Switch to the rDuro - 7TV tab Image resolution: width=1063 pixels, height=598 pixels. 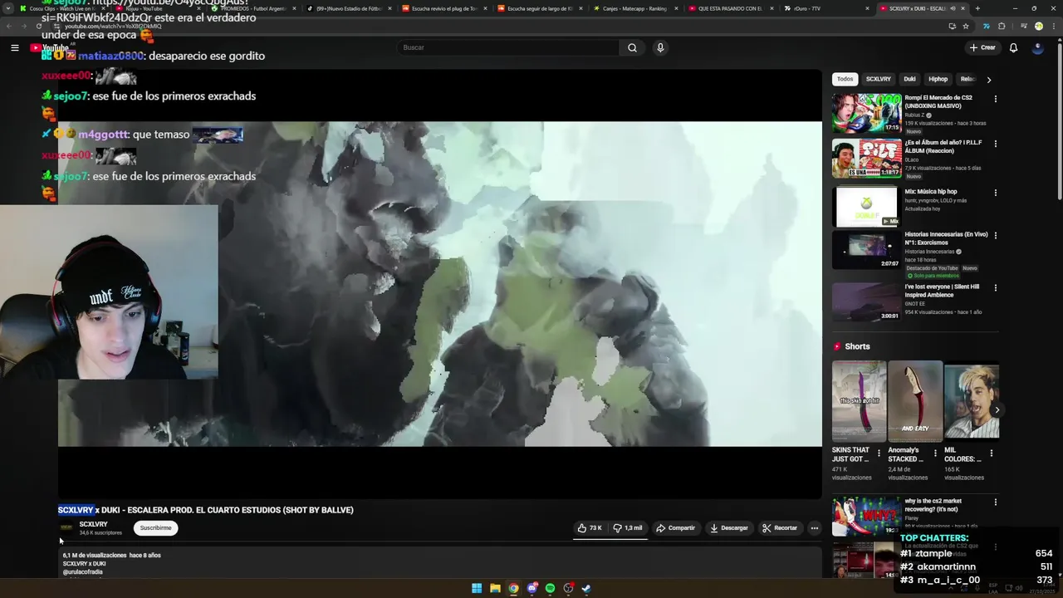click(827, 8)
